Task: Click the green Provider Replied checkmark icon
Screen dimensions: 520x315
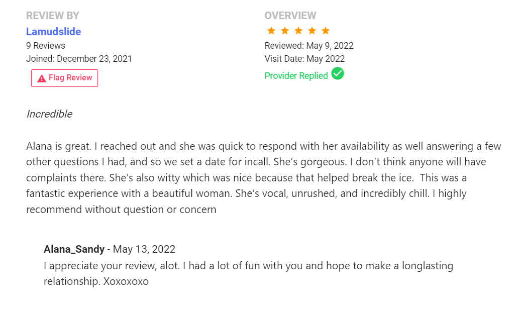Action: (x=338, y=73)
